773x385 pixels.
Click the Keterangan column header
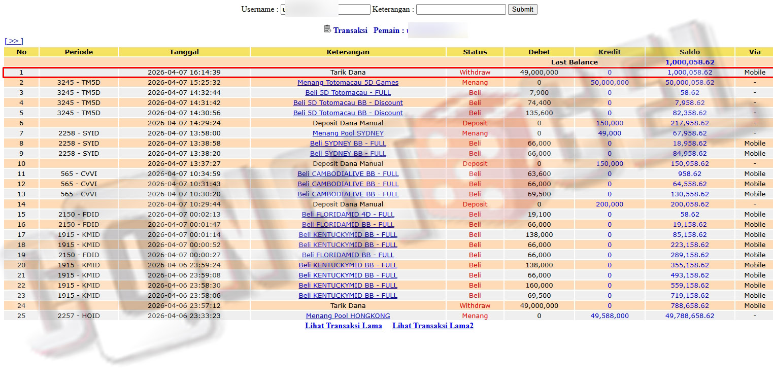tap(348, 52)
